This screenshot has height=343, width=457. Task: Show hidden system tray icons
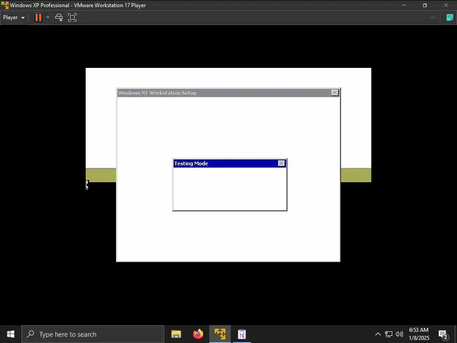tap(378, 334)
